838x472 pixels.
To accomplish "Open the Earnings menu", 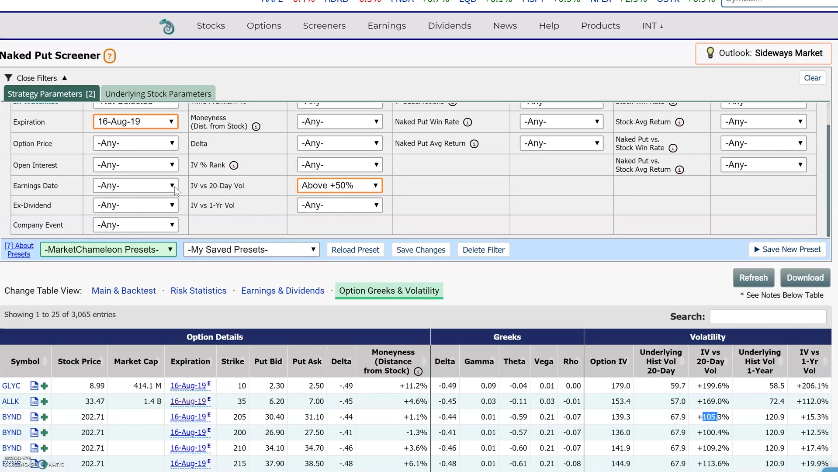I will coord(387,26).
